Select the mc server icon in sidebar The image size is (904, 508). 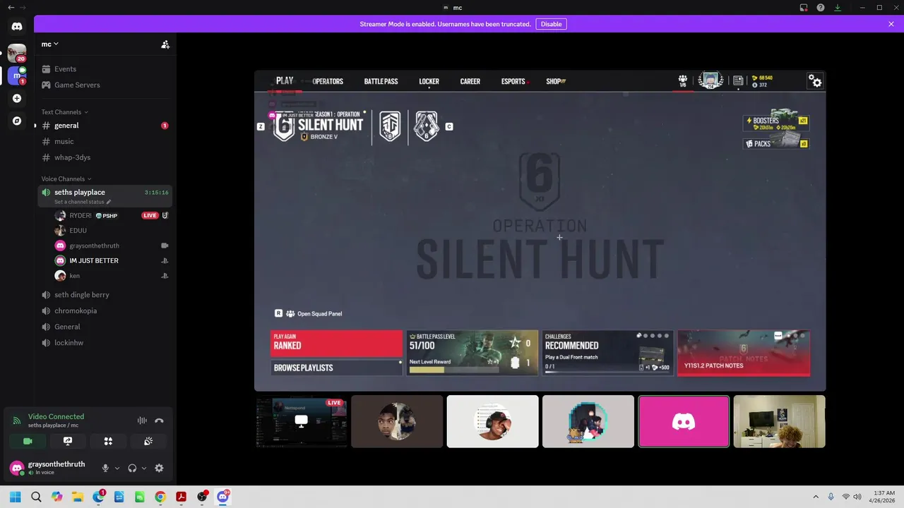[x=17, y=75]
